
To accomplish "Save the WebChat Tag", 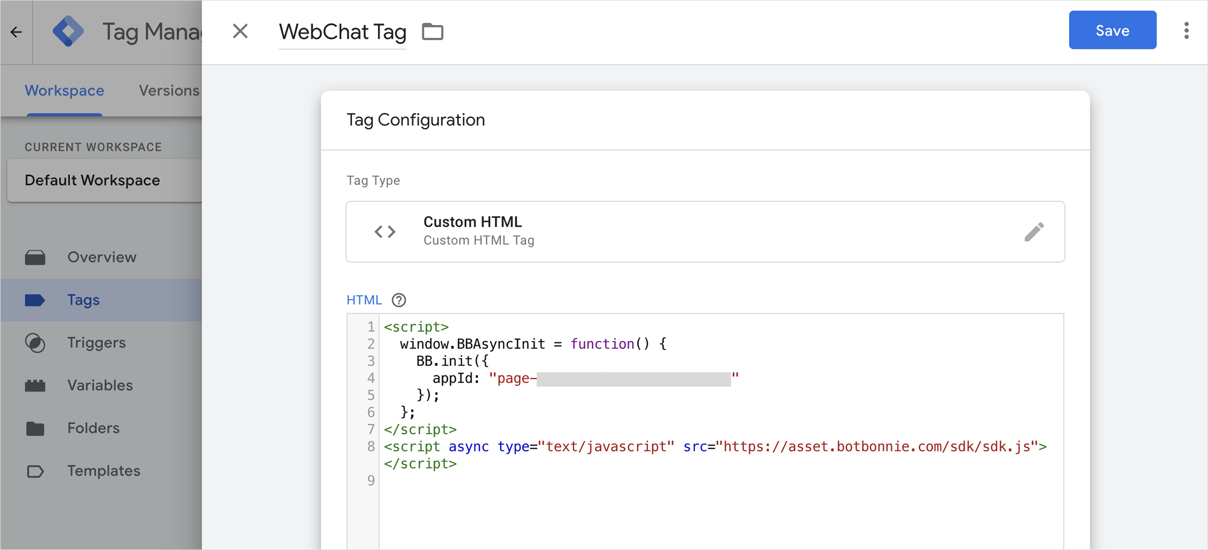I will point(1112,30).
